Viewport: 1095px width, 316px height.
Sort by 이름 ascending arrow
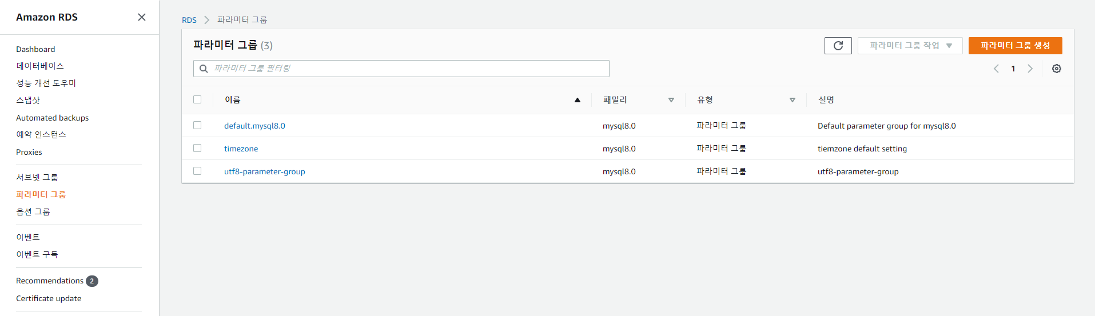(x=578, y=100)
